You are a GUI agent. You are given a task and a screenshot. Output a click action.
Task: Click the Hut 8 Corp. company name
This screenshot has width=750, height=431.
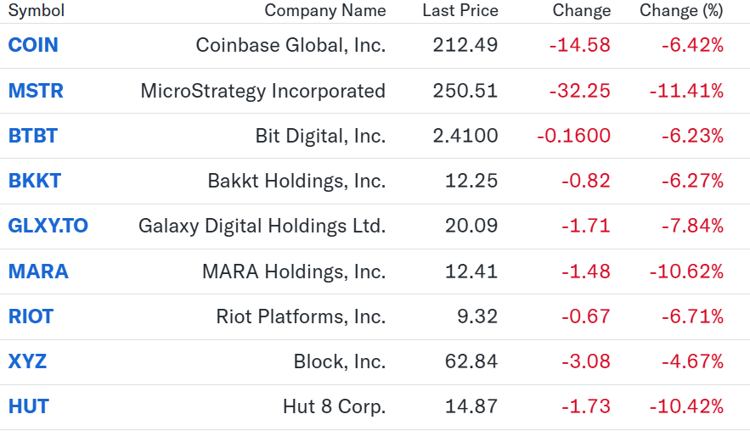pyautogui.click(x=335, y=406)
